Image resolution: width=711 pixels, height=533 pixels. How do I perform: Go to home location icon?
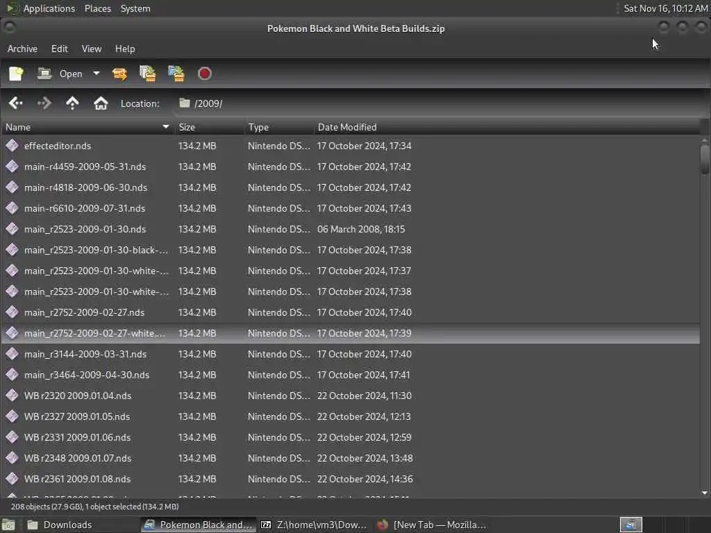[x=101, y=103]
